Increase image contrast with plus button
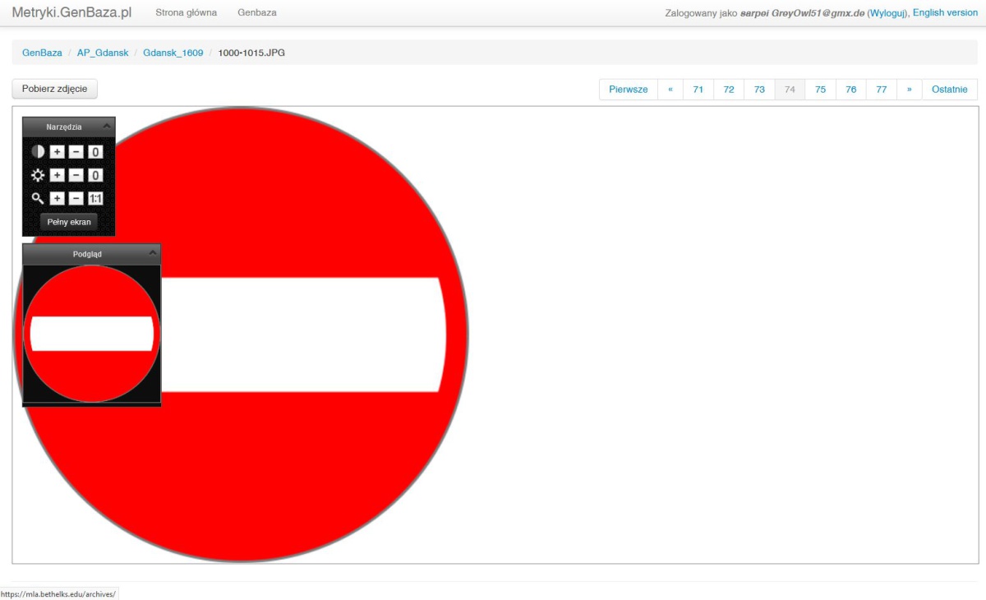This screenshot has height=600, width=986. click(57, 152)
